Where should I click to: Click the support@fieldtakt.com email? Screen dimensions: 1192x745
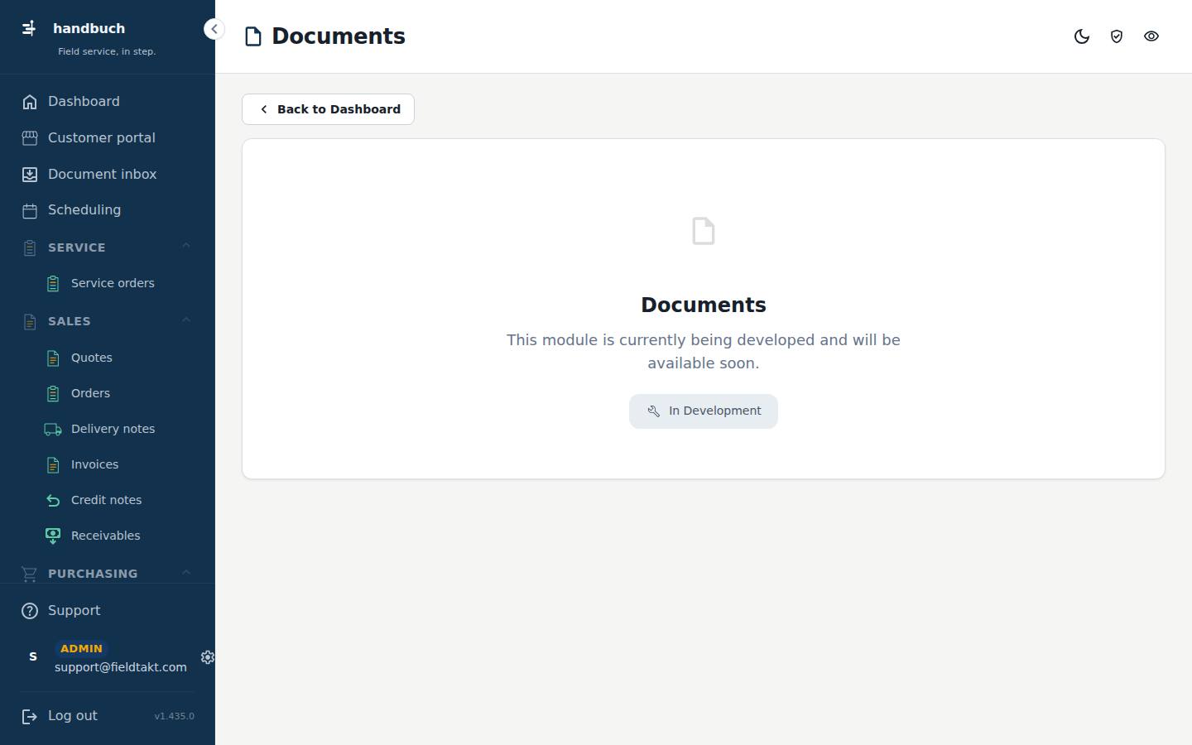(x=121, y=667)
